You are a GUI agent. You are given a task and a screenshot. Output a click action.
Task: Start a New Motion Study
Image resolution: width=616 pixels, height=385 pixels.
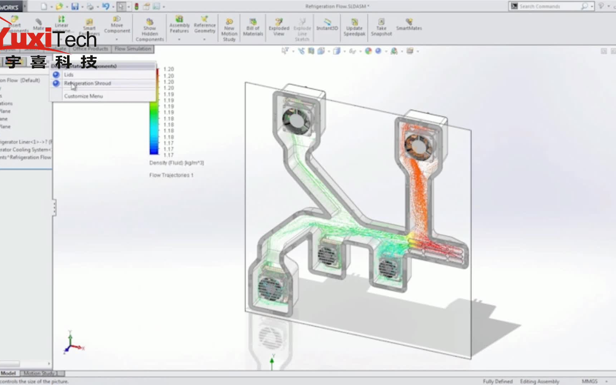pos(229,25)
